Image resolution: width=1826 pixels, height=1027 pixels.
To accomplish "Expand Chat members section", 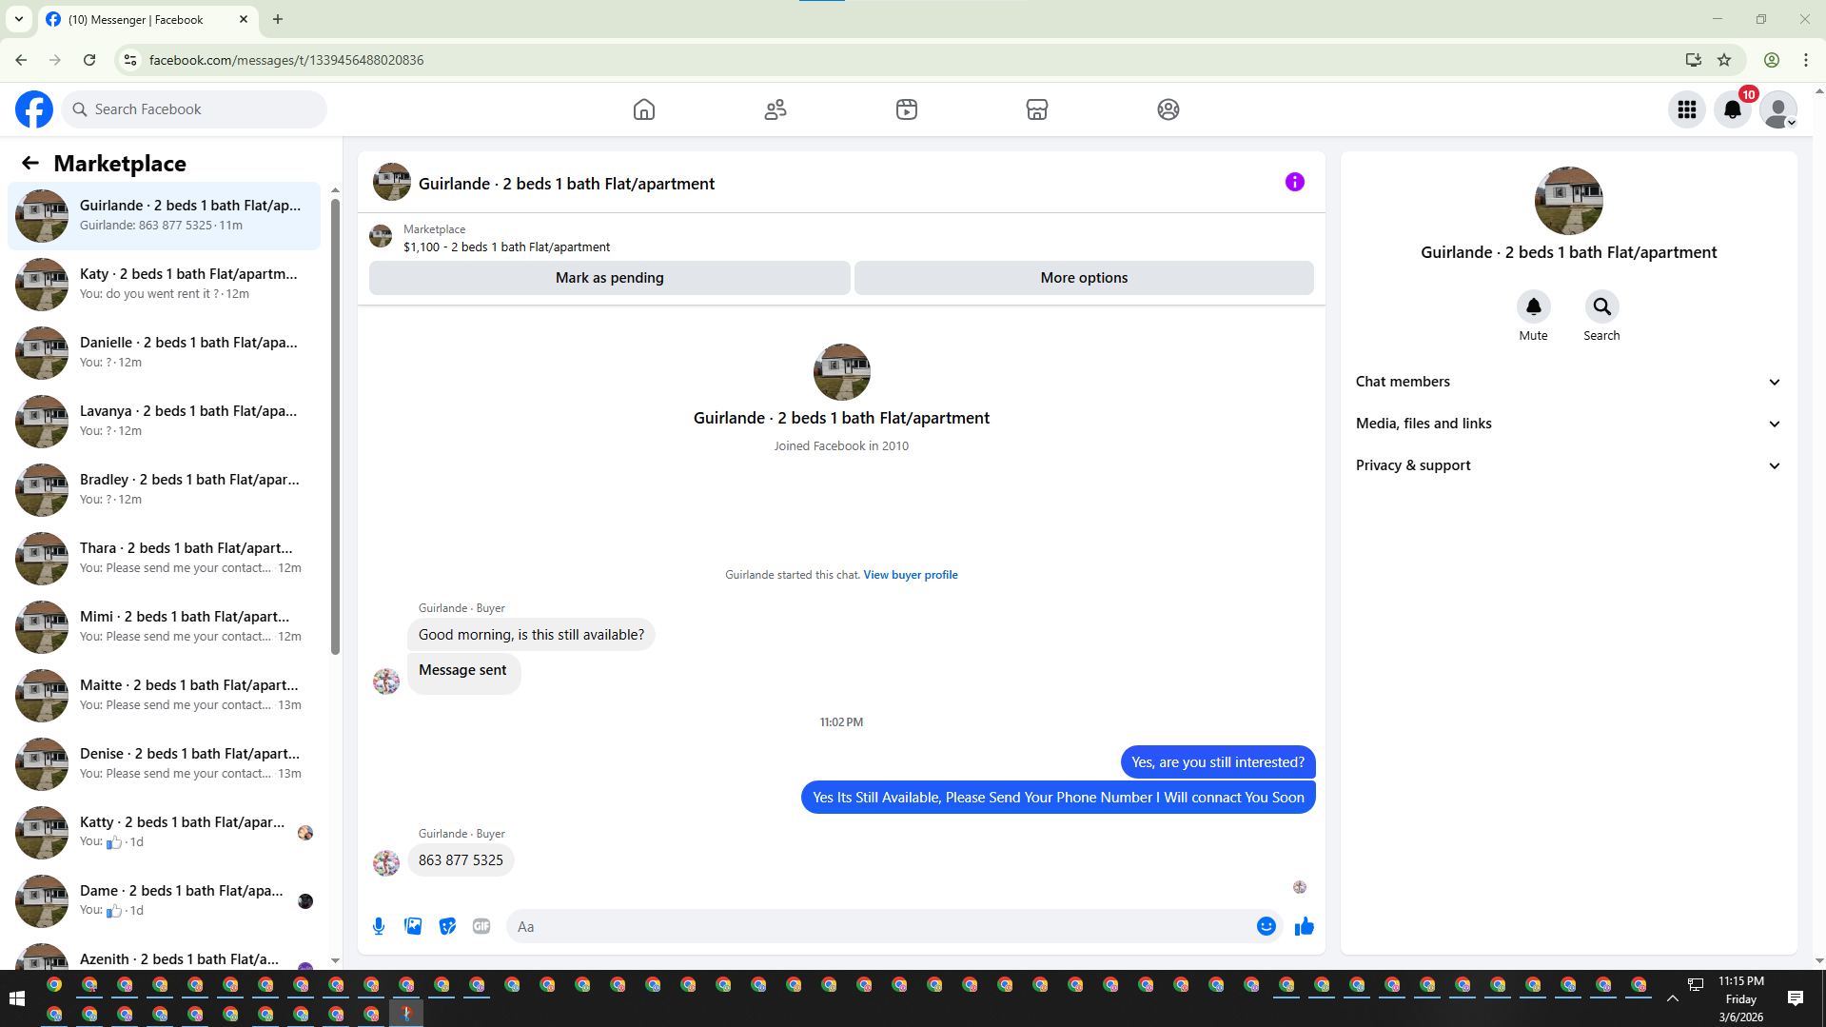I will [1568, 382].
